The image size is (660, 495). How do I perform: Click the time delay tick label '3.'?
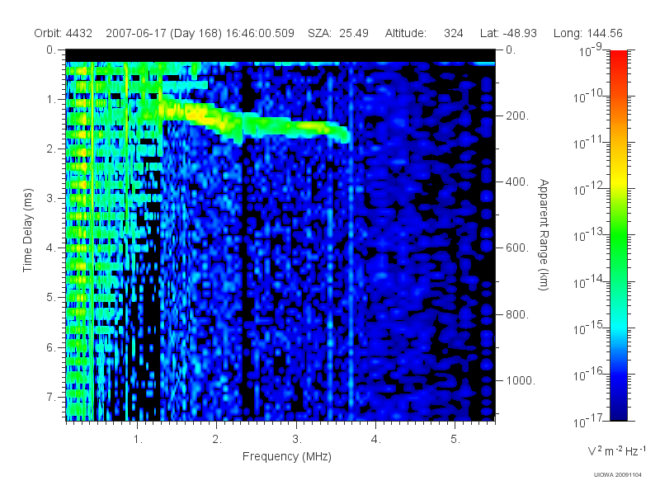pos(51,198)
